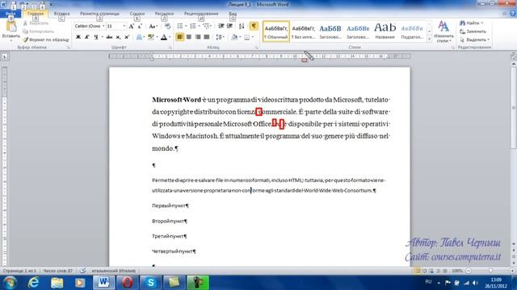The height and width of the screenshot is (290, 517).
Task: Open the Файл (File) tab
Action: pyautogui.click(x=11, y=14)
